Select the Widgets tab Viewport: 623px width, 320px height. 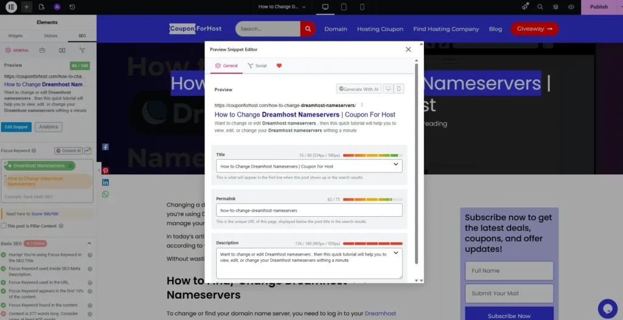pos(15,36)
